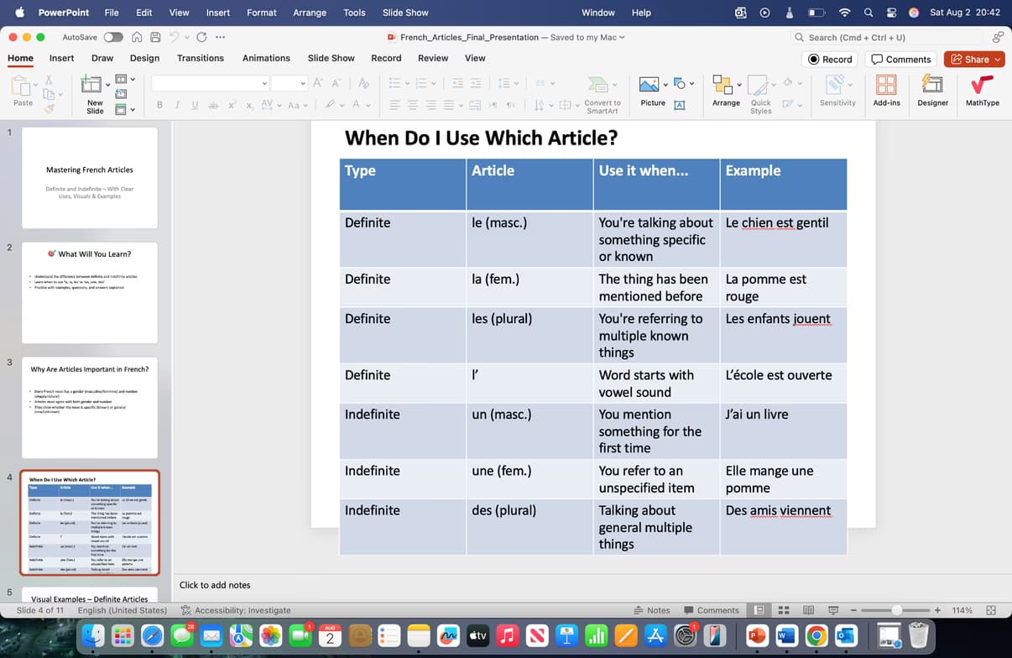1012x658 pixels.
Task: Open the Comments pane
Action: 900,59
